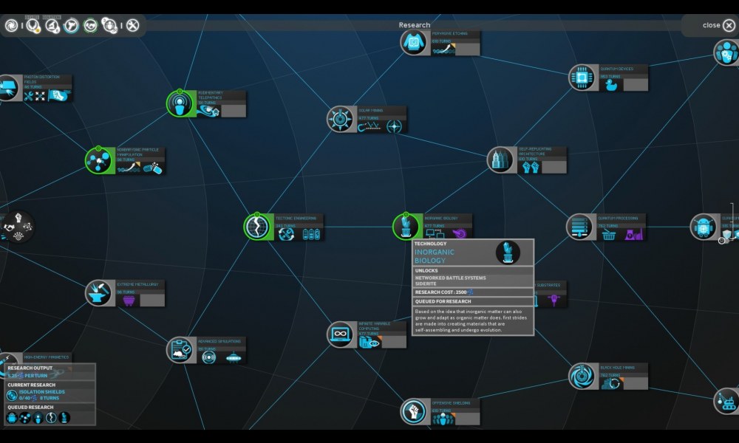Select the Extreme Metallurgy anvil node
This screenshot has height=443, width=739.
tap(98, 293)
